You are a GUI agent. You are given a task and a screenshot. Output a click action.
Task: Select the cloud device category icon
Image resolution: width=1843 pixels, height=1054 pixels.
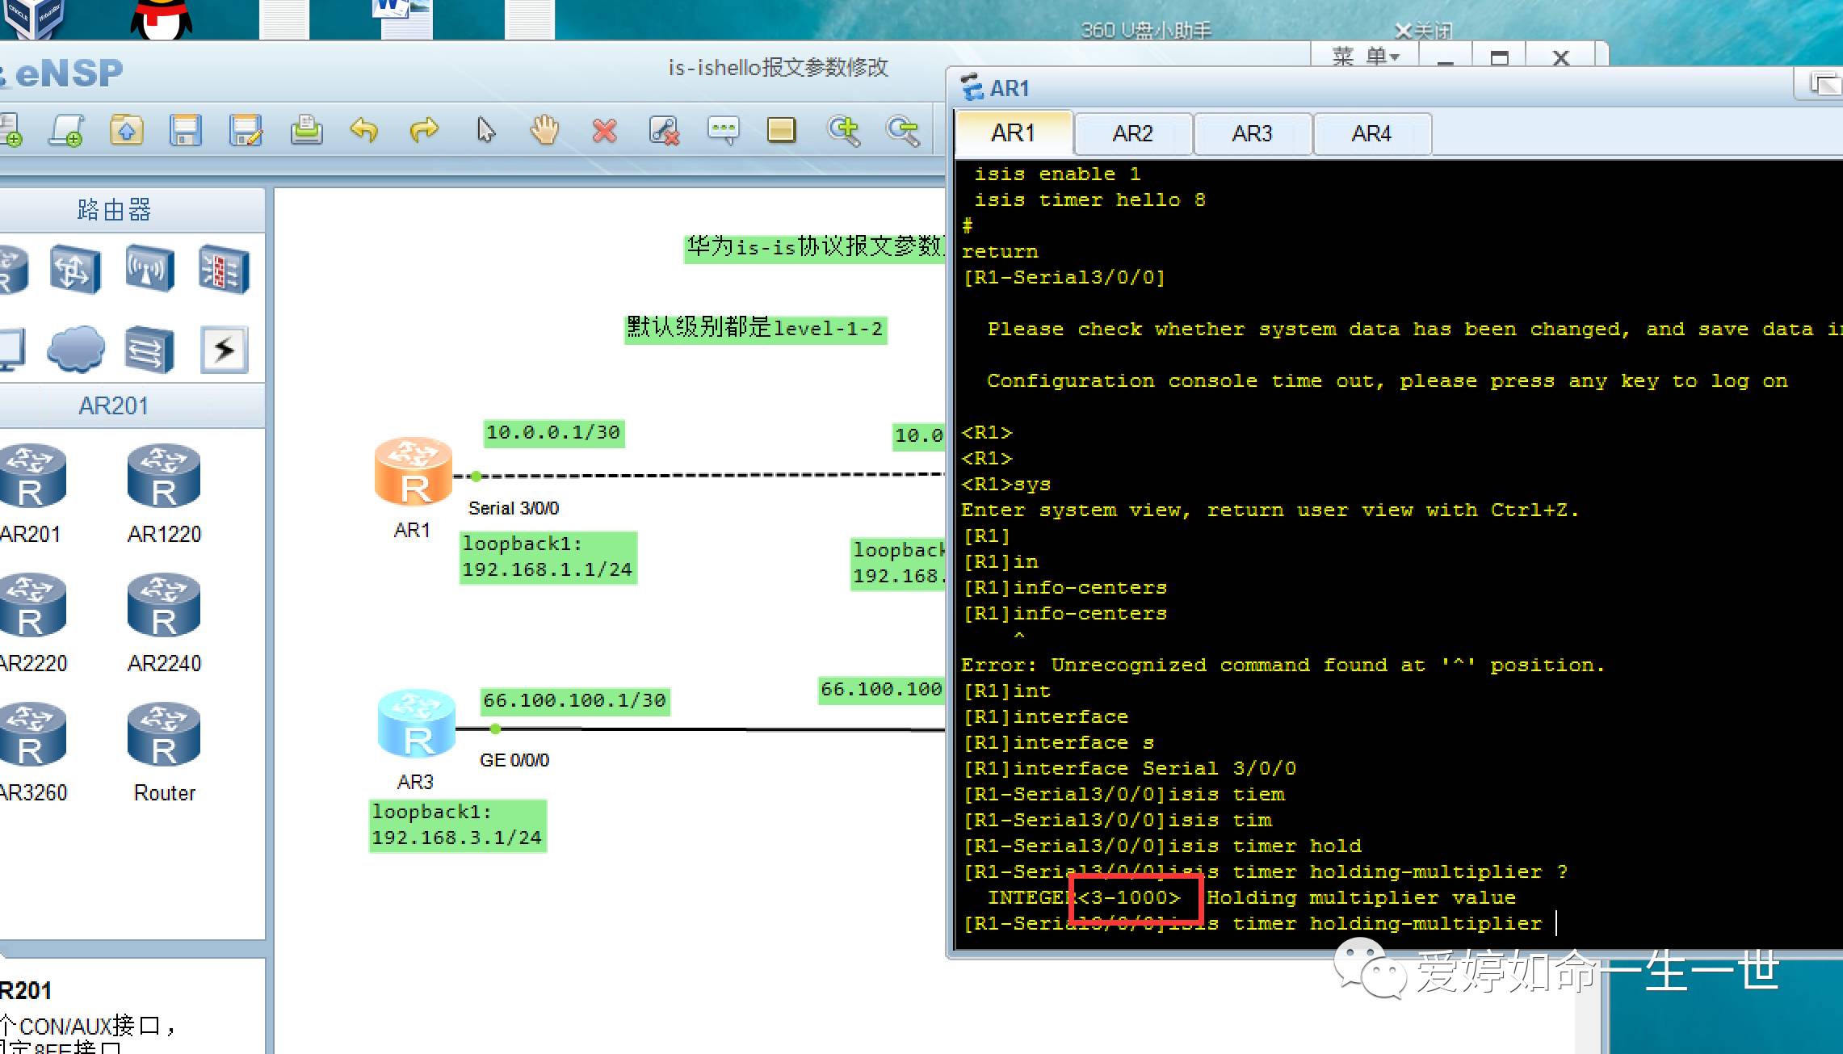coord(76,350)
